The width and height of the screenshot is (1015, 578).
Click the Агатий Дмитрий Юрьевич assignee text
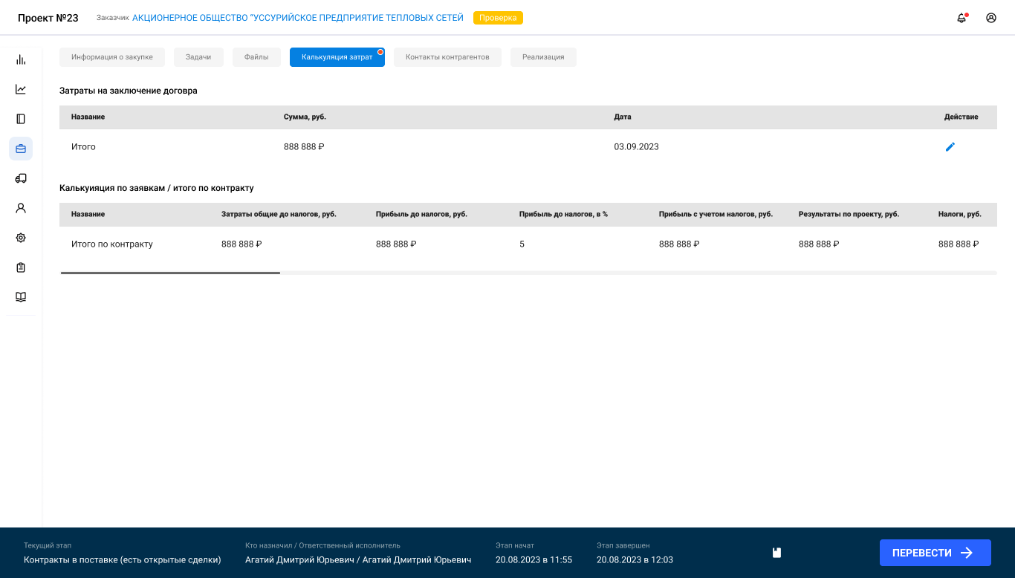[x=358, y=560]
